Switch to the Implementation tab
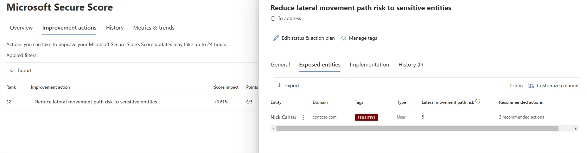Image resolution: width=587 pixels, height=153 pixels. click(369, 65)
